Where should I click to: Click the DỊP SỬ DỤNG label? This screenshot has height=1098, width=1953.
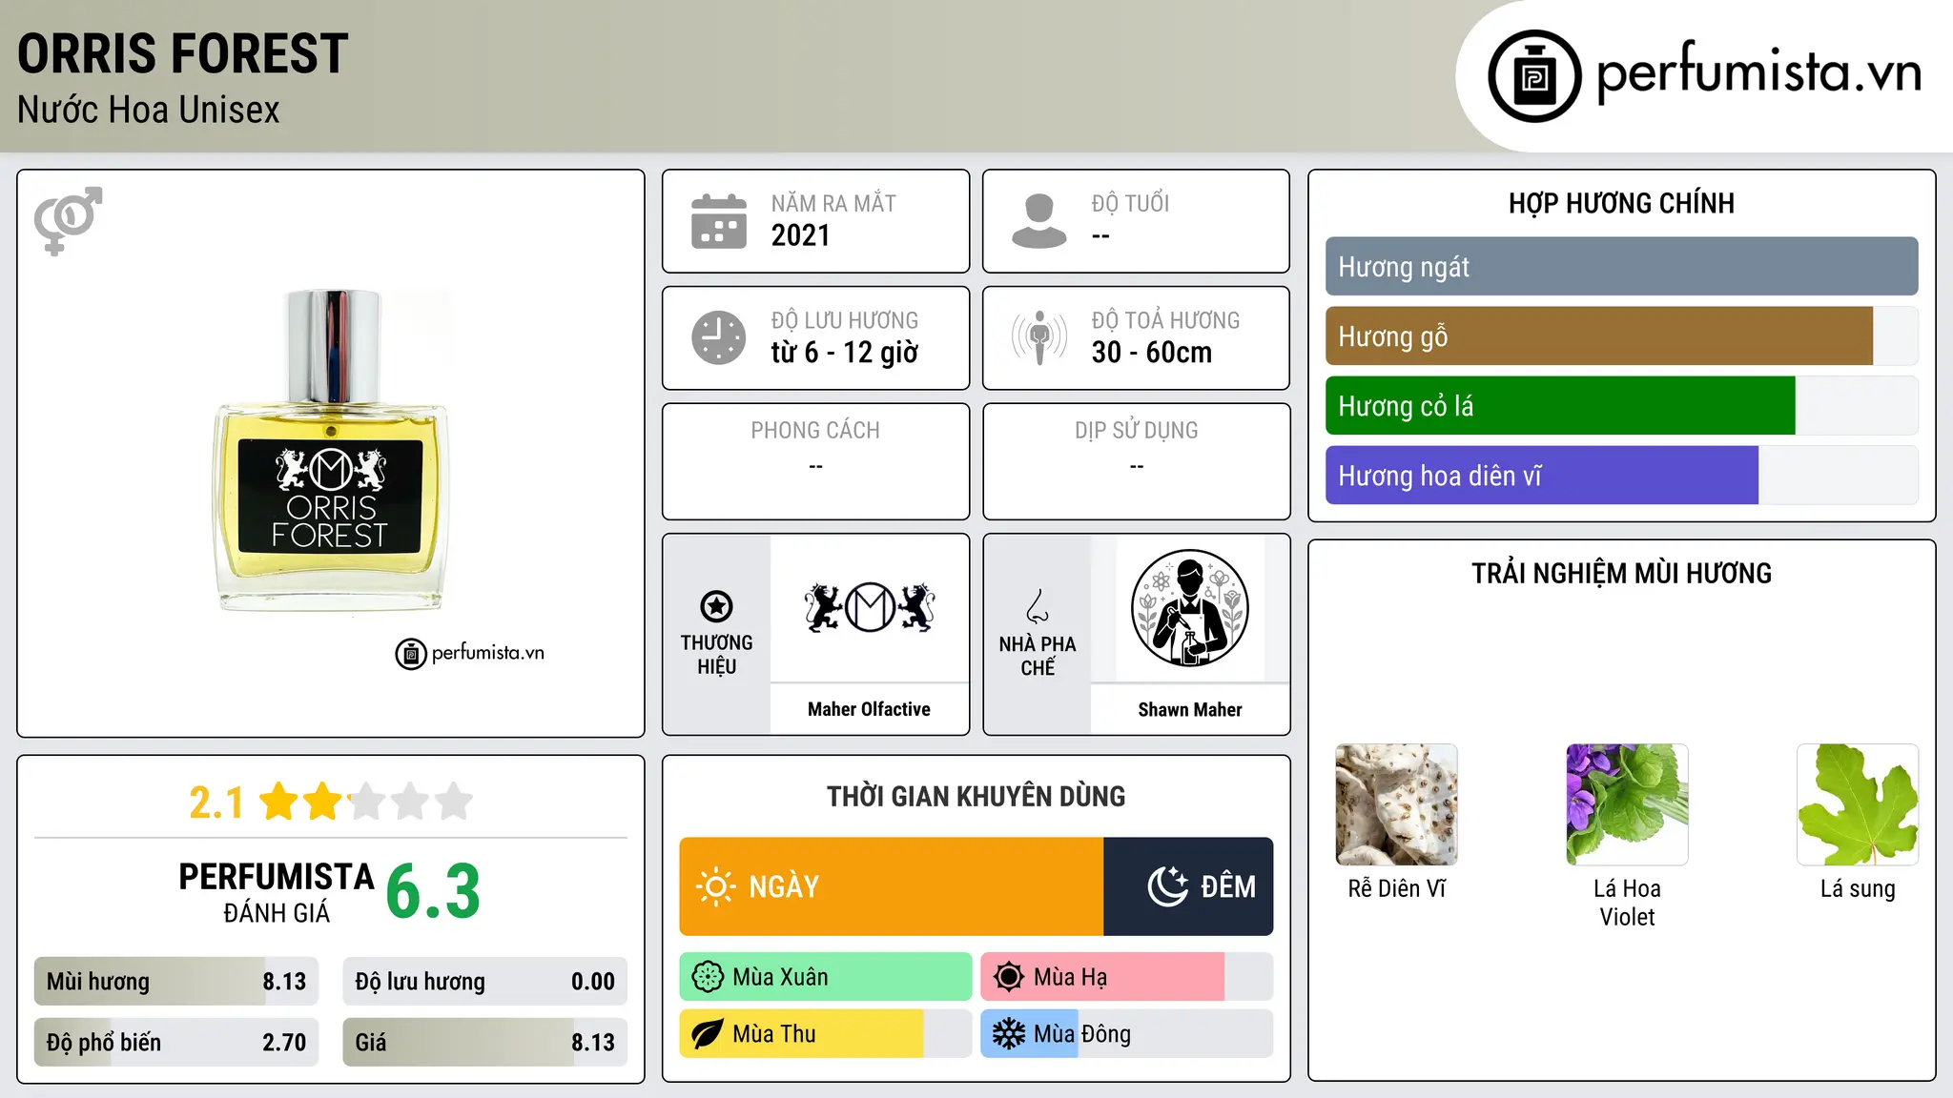[x=1136, y=430]
